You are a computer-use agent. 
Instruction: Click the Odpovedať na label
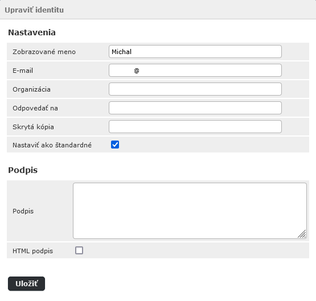(35, 108)
